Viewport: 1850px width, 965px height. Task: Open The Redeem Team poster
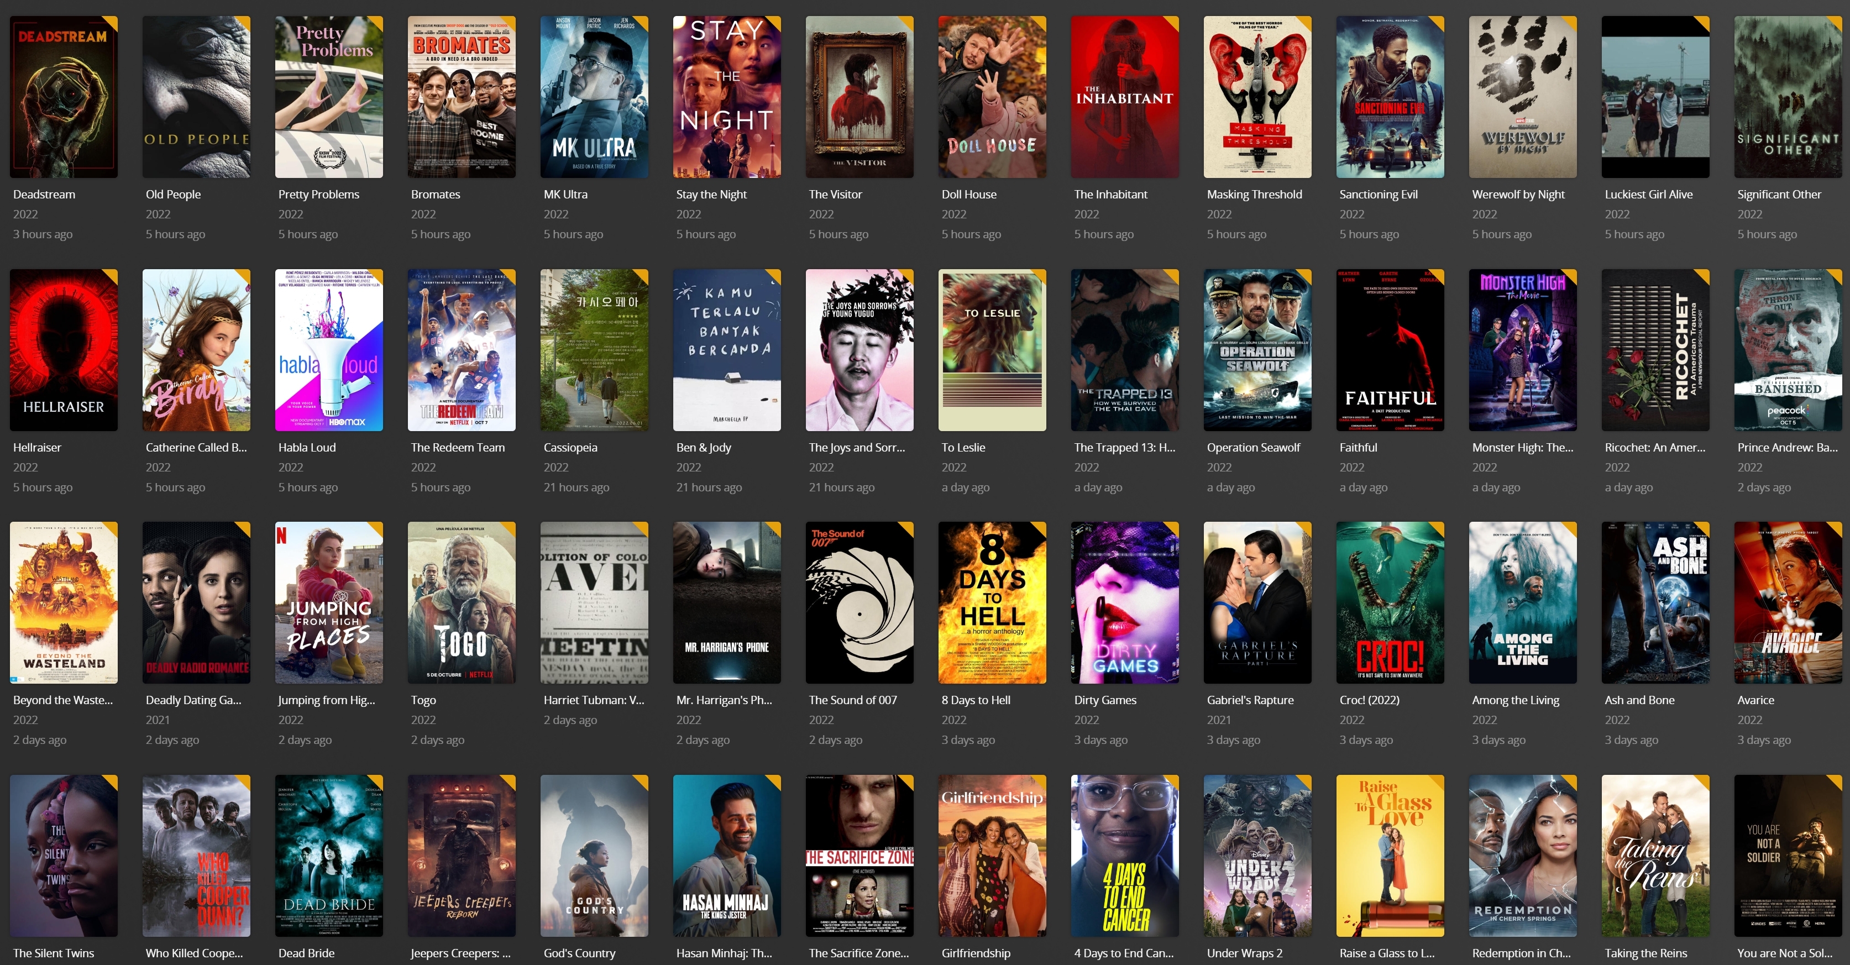(x=461, y=350)
